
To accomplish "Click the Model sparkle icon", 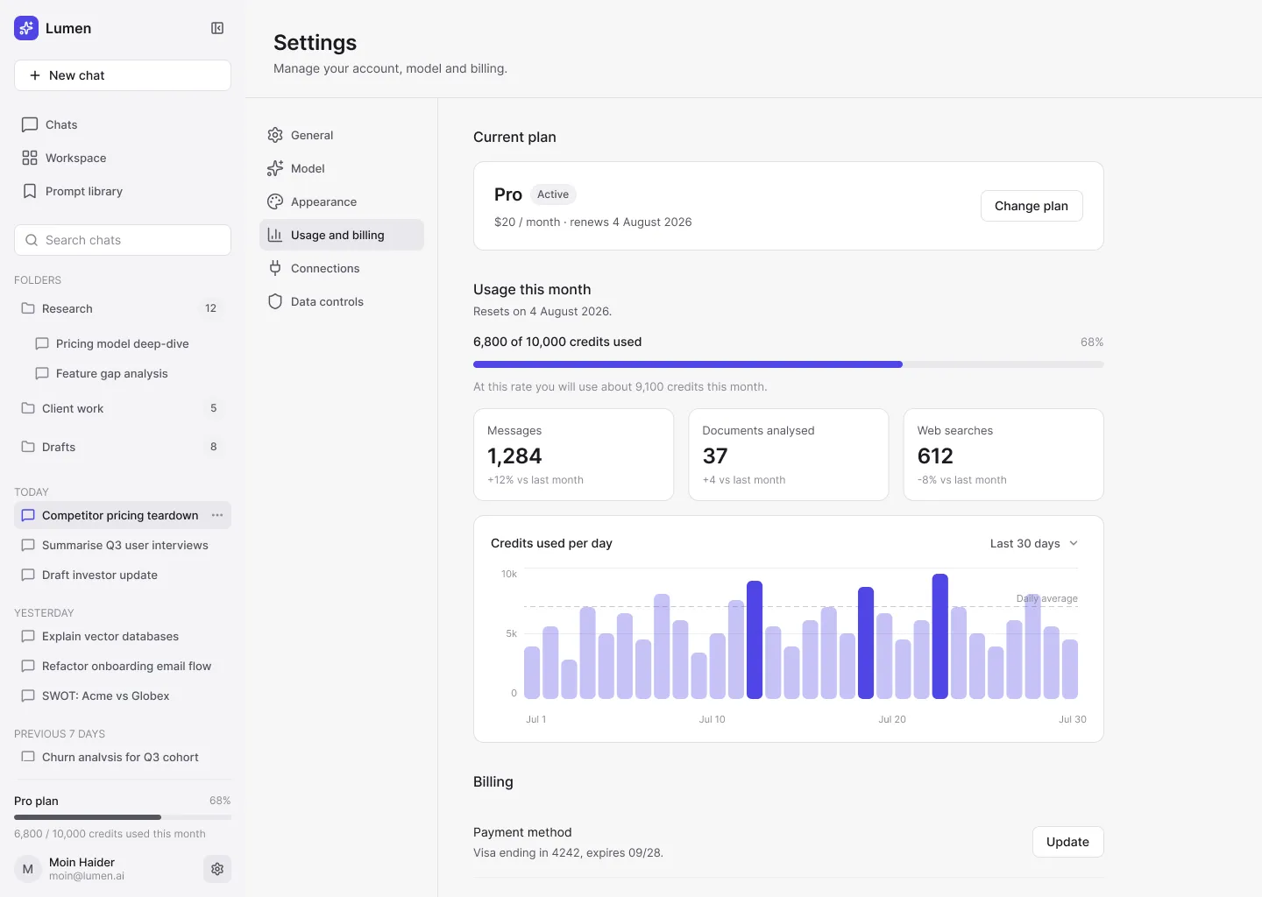I will pos(275,168).
